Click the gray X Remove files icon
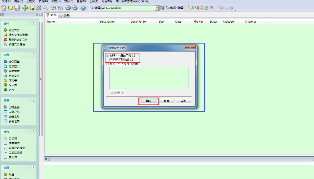 click(38, 8)
